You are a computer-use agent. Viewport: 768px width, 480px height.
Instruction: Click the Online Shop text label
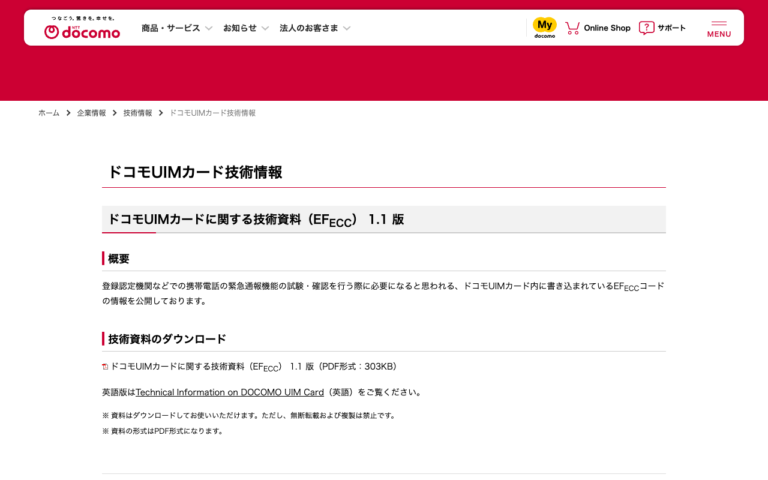pyautogui.click(x=607, y=28)
